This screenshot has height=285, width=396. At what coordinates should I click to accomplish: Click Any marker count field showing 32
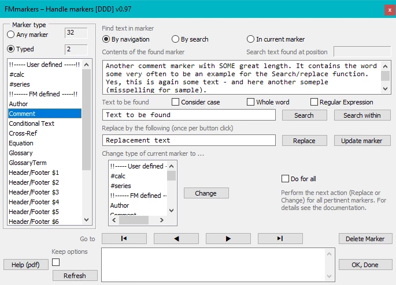(x=76, y=33)
